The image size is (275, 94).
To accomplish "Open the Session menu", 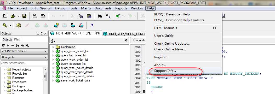I will 46,8.
